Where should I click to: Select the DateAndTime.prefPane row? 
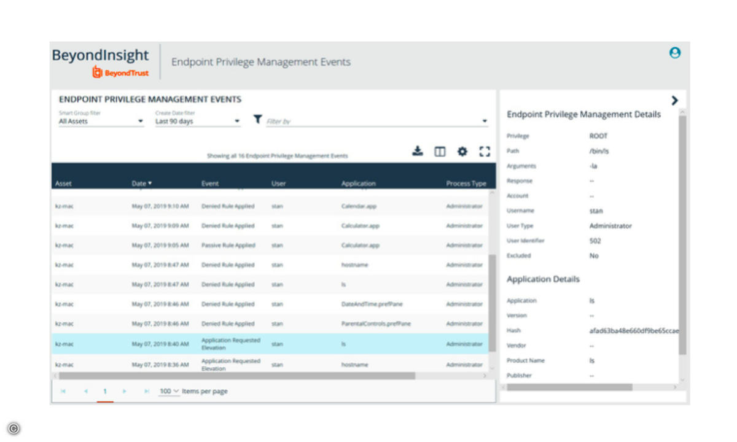[x=270, y=304]
